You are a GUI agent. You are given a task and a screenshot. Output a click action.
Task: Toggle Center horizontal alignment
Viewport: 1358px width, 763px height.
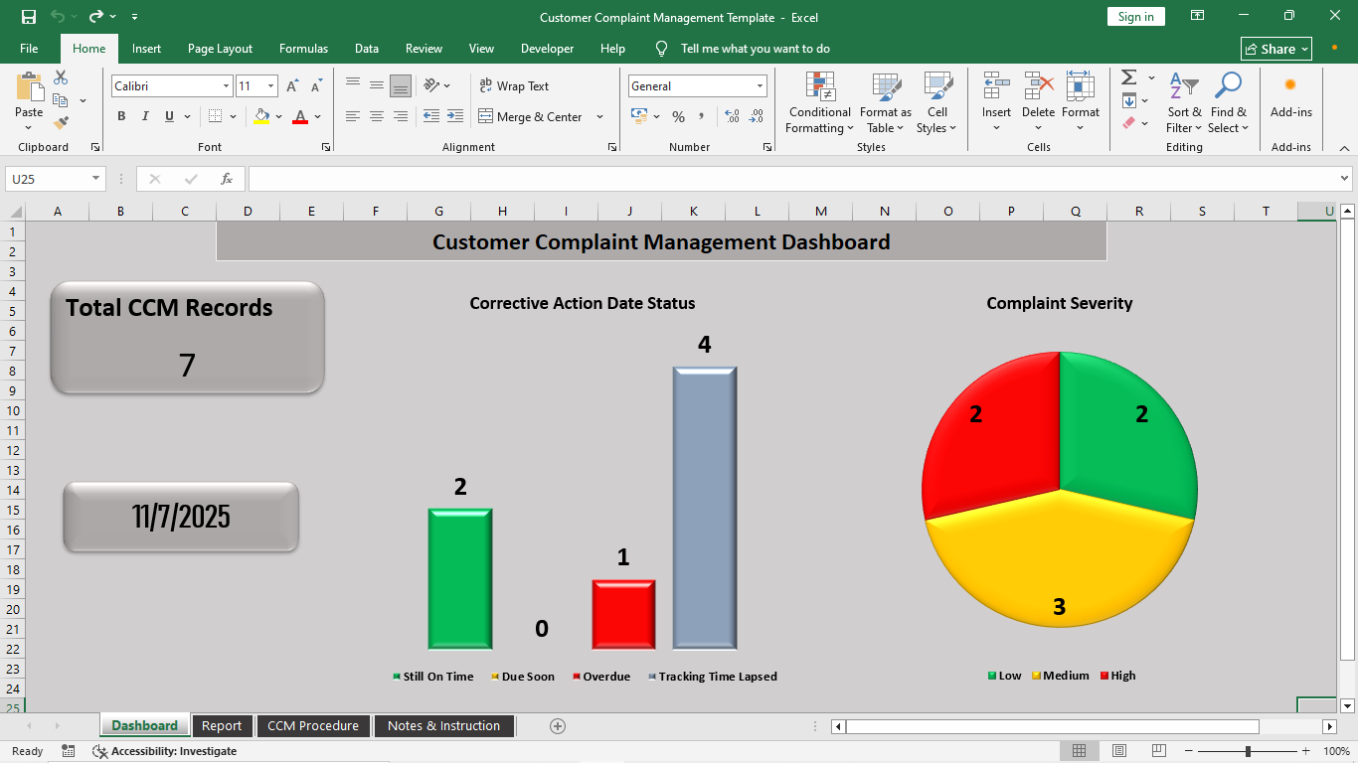point(377,116)
